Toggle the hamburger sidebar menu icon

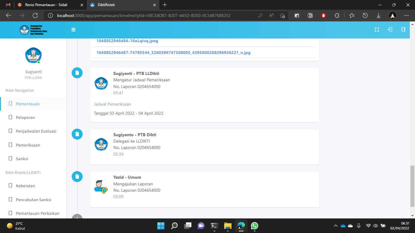tap(73, 30)
